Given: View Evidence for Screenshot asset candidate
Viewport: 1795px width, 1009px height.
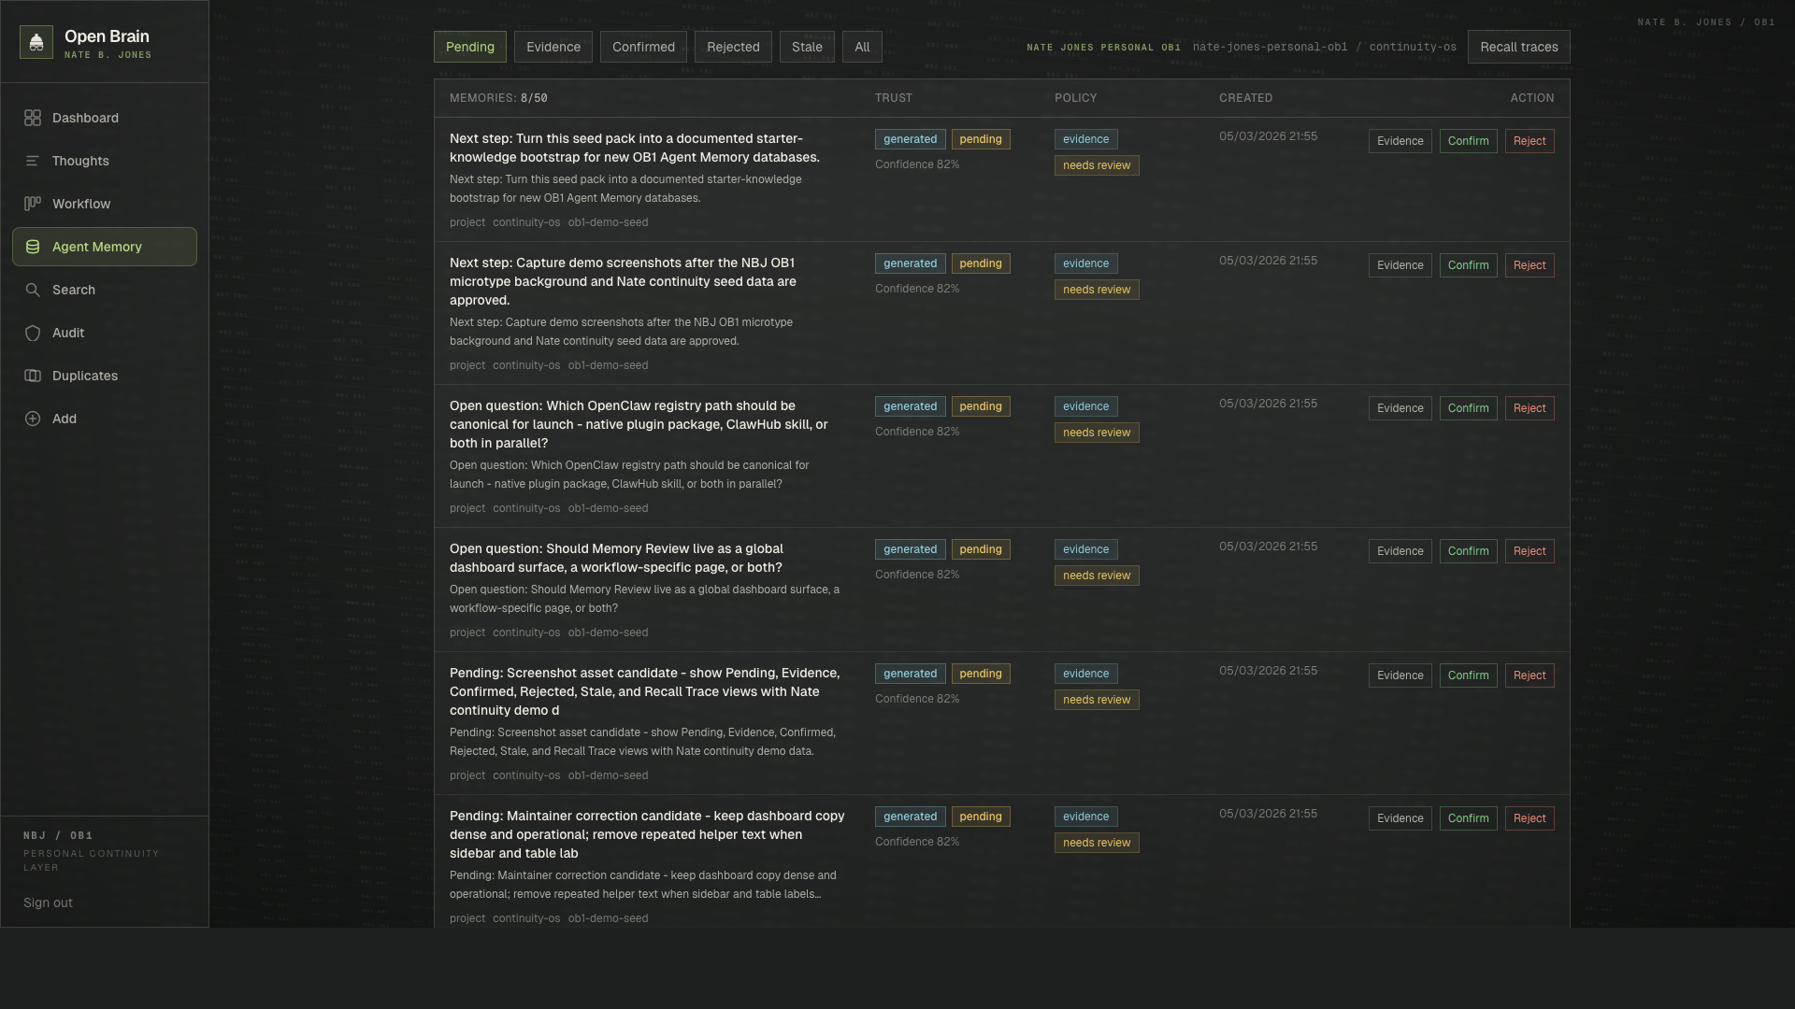Looking at the screenshot, I should [1400, 675].
